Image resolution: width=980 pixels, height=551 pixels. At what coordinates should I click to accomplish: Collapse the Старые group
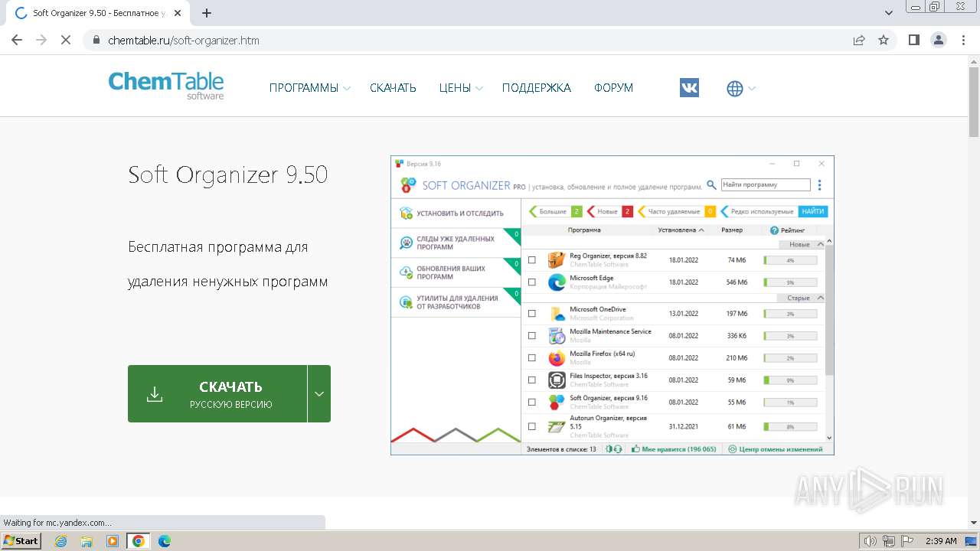(x=820, y=298)
